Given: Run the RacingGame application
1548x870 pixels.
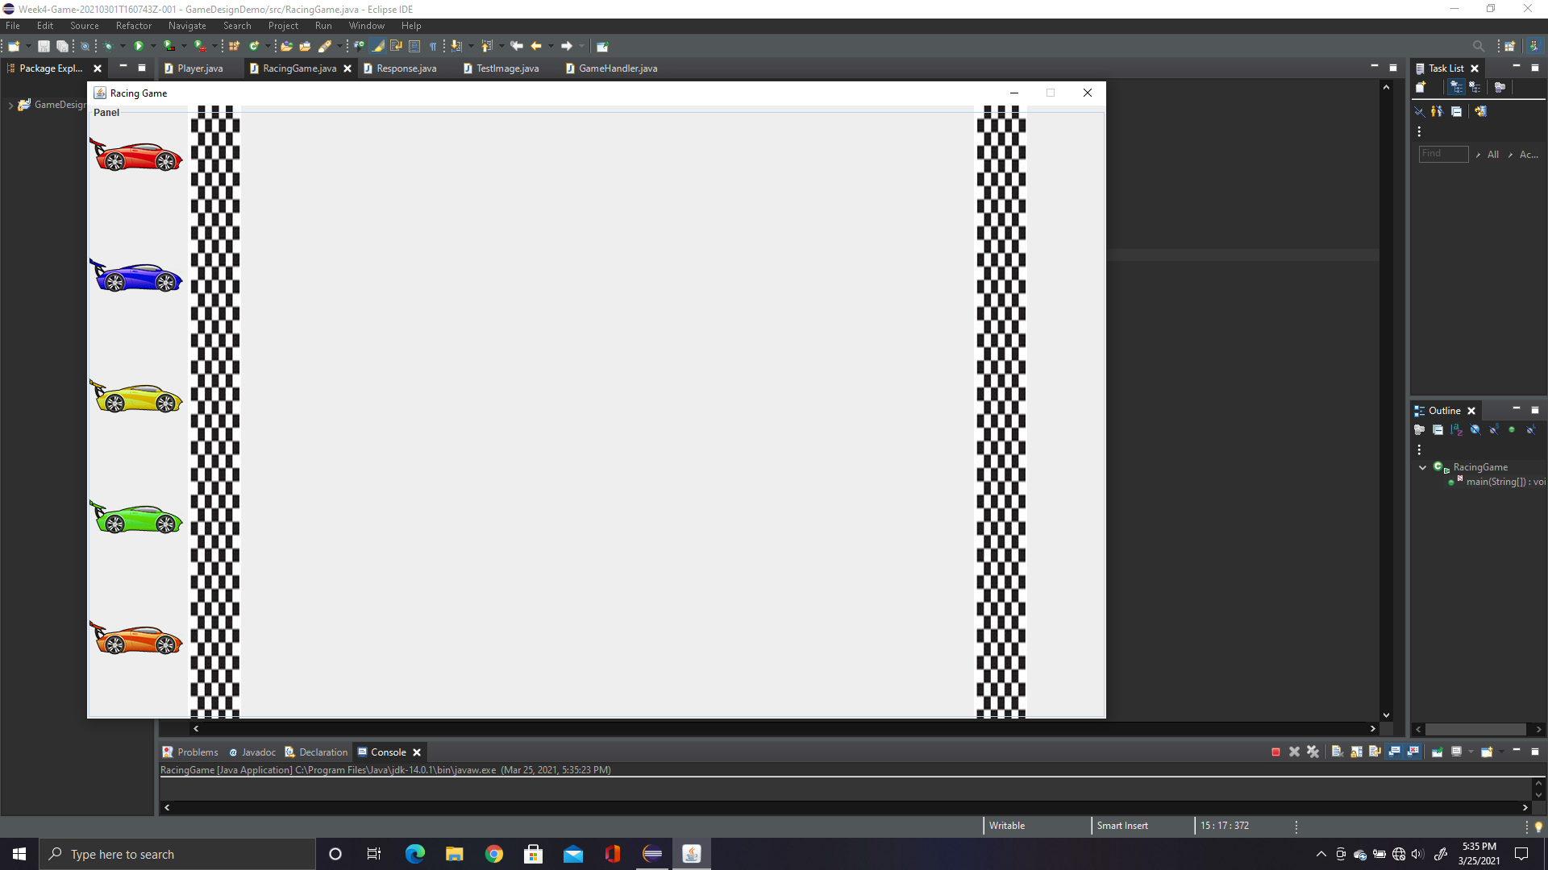Looking at the screenshot, I should [139, 46].
